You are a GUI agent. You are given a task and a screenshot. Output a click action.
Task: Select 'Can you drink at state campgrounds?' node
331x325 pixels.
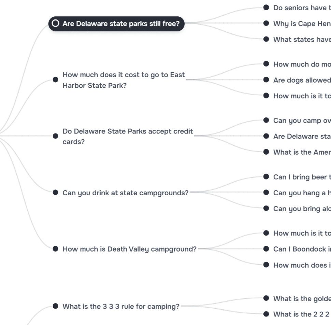[125, 193]
